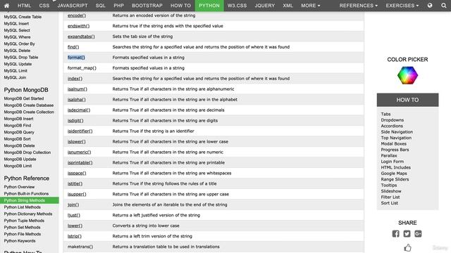Open MySQL Join in sidebar
The width and height of the screenshot is (451, 253).
pyautogui.click(x=15, y=77)
